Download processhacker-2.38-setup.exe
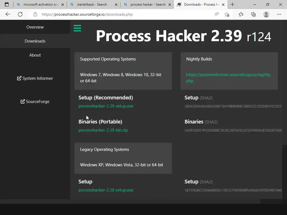Image resolution: width=287 pixels, height=215 pixels. pos(106,190)
